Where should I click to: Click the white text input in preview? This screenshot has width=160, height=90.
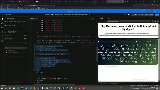[128, 37]
